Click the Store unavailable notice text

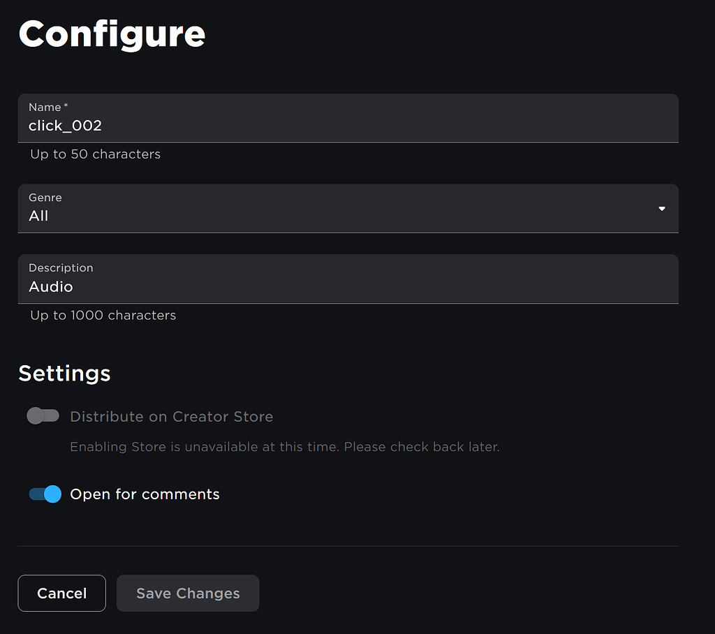pyautogui.click(x=285, y=446)
